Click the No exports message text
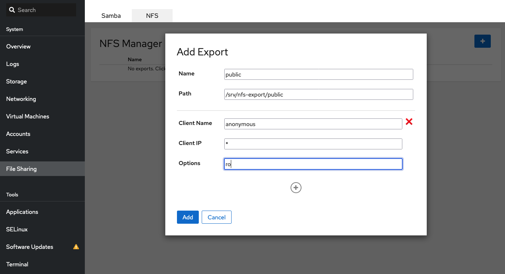 click(x=147, y=68)
